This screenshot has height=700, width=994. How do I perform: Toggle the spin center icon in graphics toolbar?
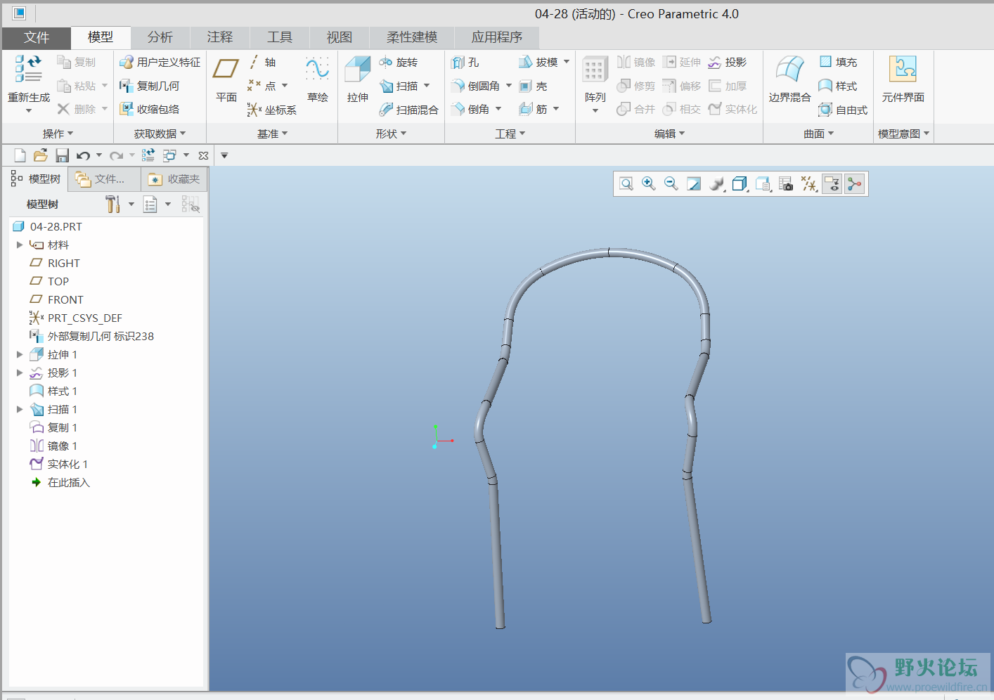pyautogui.click(x=855, y=184)
